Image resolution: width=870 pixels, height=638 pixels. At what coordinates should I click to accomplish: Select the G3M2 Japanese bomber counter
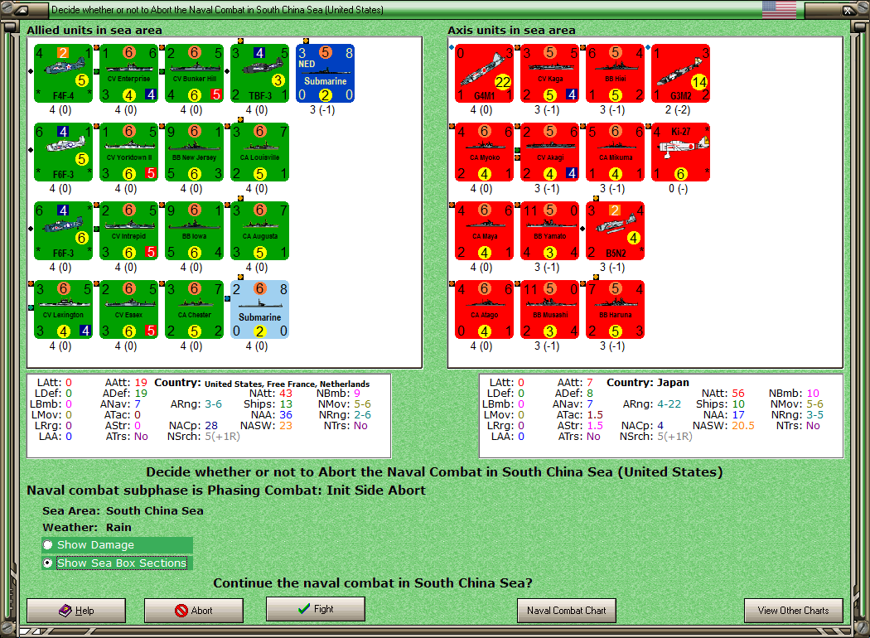click(681, 73)
